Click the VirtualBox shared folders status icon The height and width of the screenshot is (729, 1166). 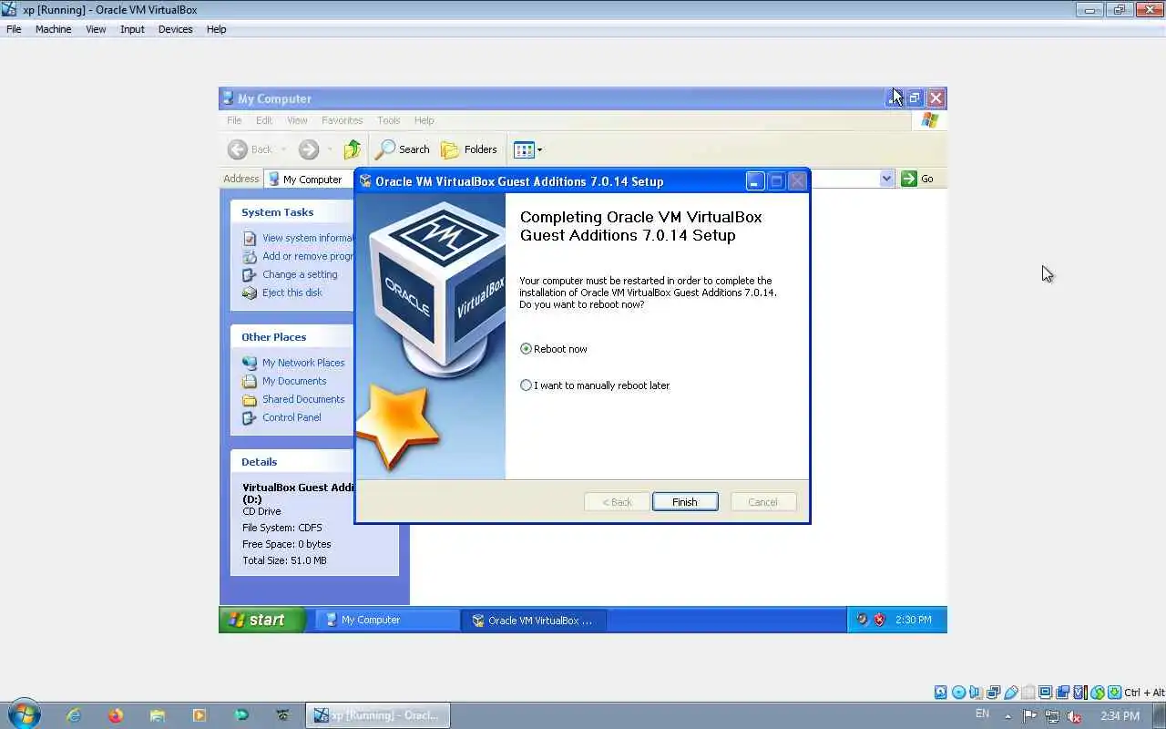pos(1028,693)
